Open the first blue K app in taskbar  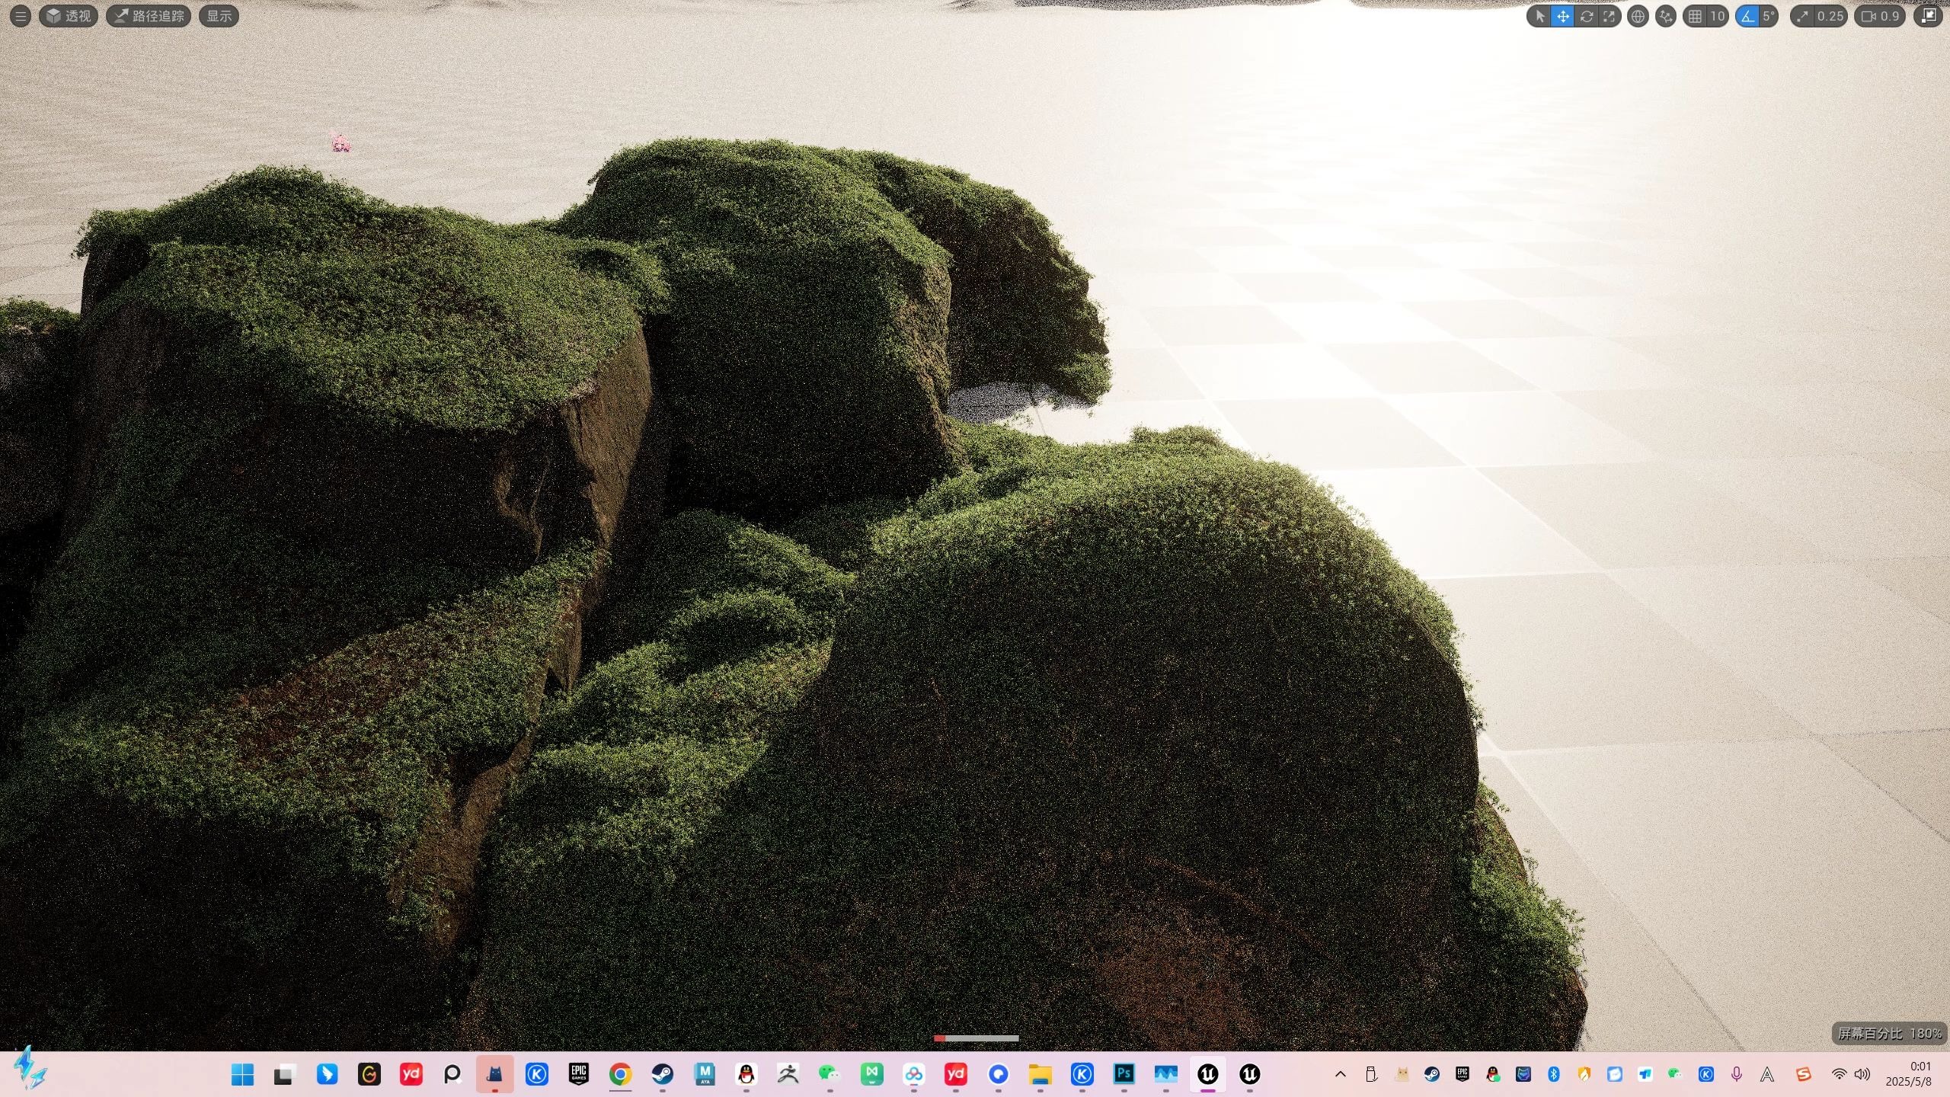(537, 1074)
